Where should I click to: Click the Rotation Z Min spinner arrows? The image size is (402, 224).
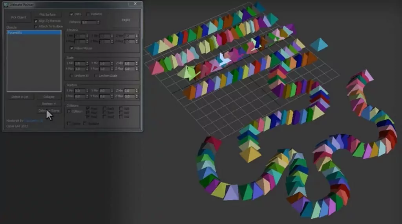137,36
